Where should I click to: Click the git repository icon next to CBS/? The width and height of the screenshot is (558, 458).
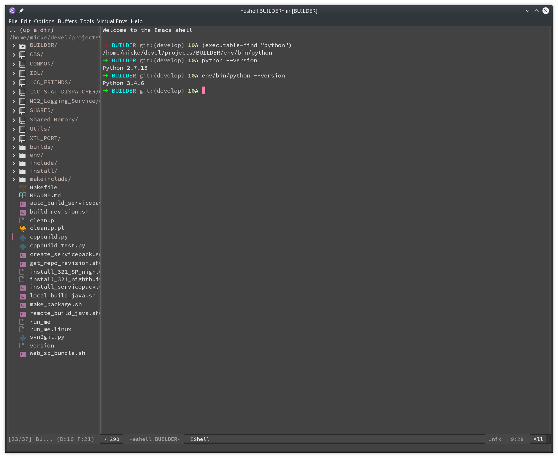(22, 55)
